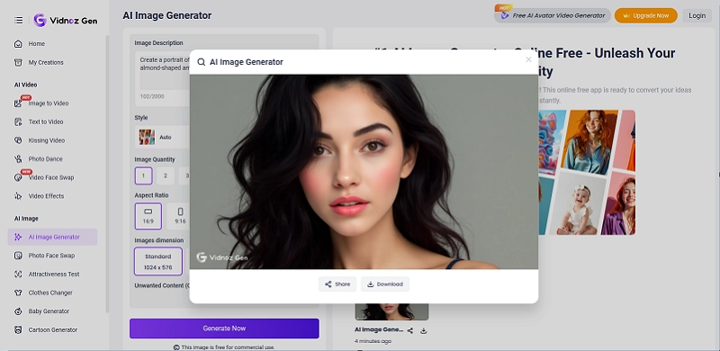
Task: Select Standard 1024 x 576 dimension
Action: (158, 261)
